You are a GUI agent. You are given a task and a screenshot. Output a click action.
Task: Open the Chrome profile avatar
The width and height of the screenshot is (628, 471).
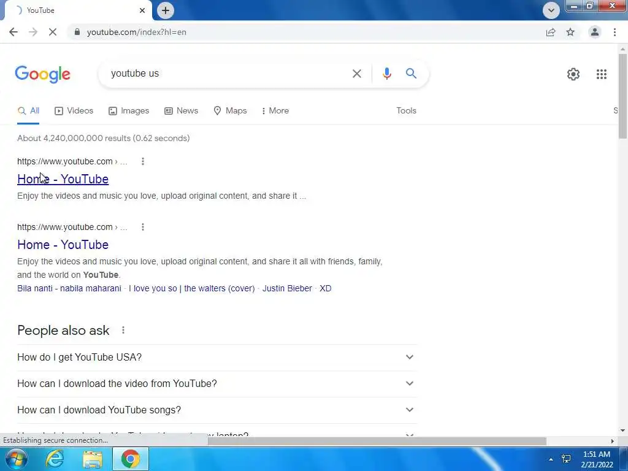click(595, 32)
